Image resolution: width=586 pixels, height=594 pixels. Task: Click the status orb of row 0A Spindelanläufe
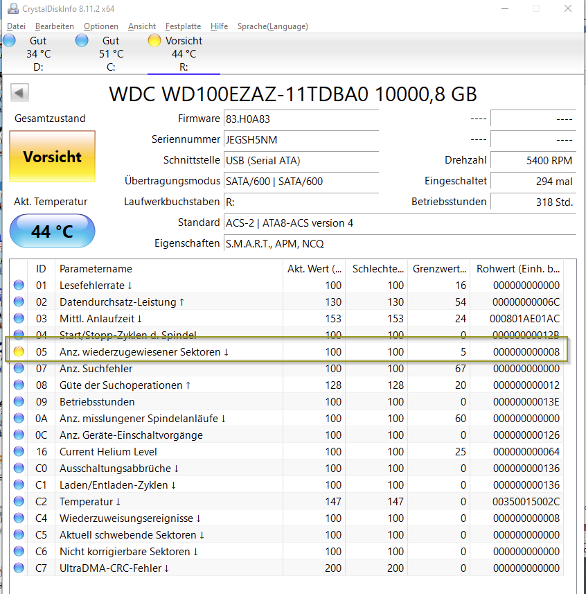point(19,418)
